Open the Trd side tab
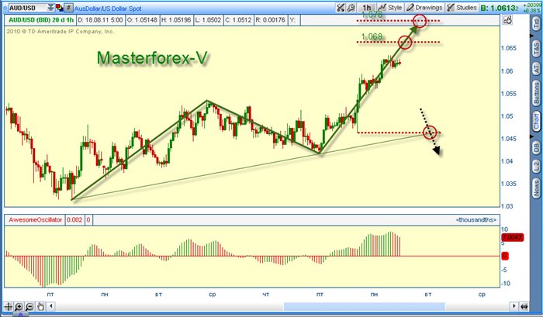This screenshot has height=317, width=543. coord(536,24)
